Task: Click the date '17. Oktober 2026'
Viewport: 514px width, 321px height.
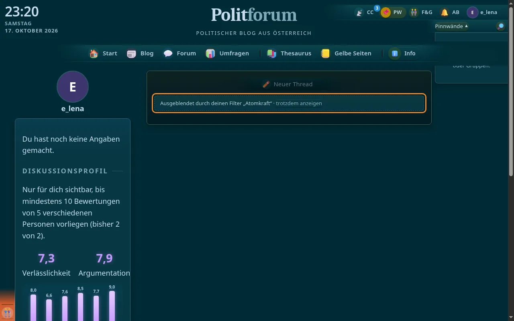Action: 31,31
